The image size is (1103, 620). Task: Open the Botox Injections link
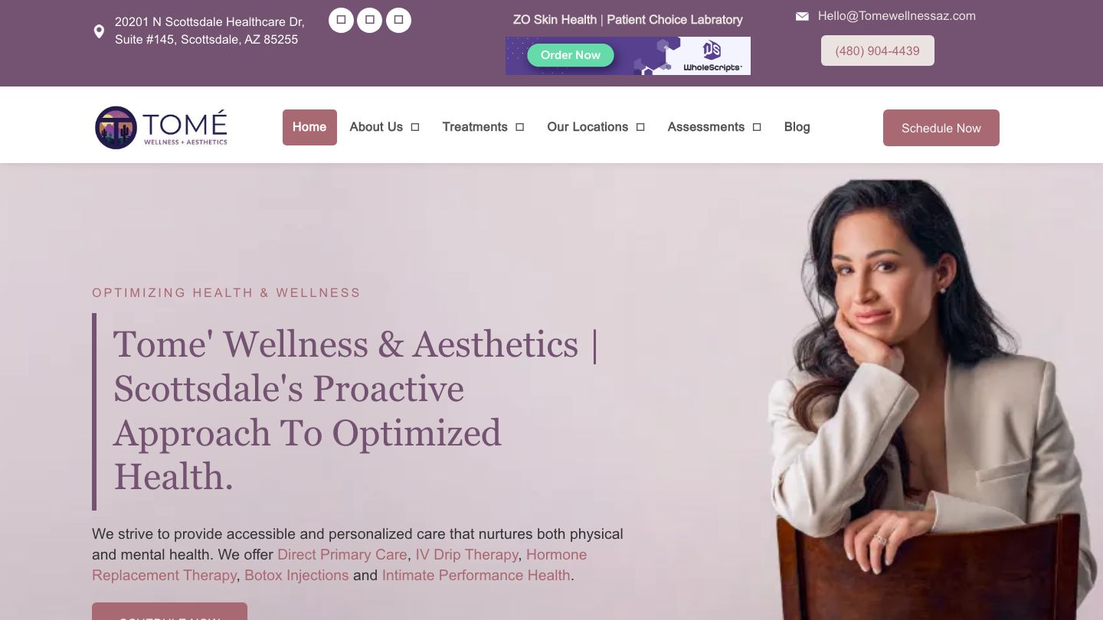tap(296, 576)
